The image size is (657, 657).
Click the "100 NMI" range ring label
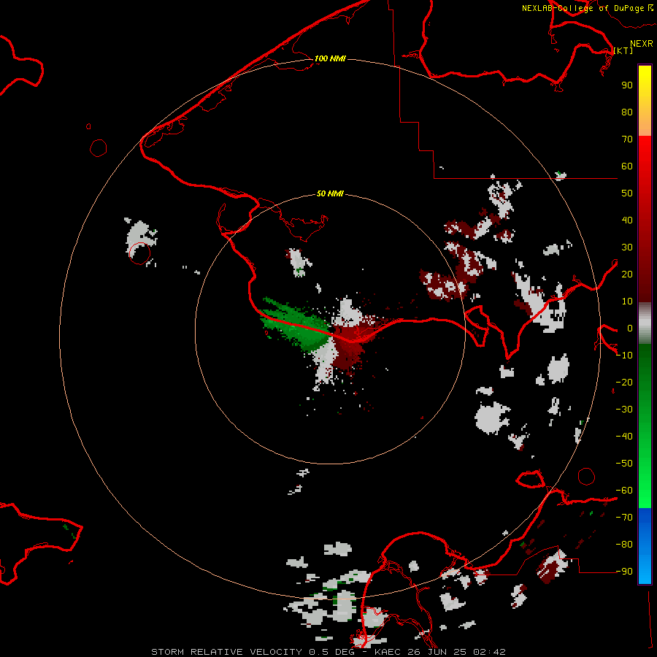(x=330, y=58)
